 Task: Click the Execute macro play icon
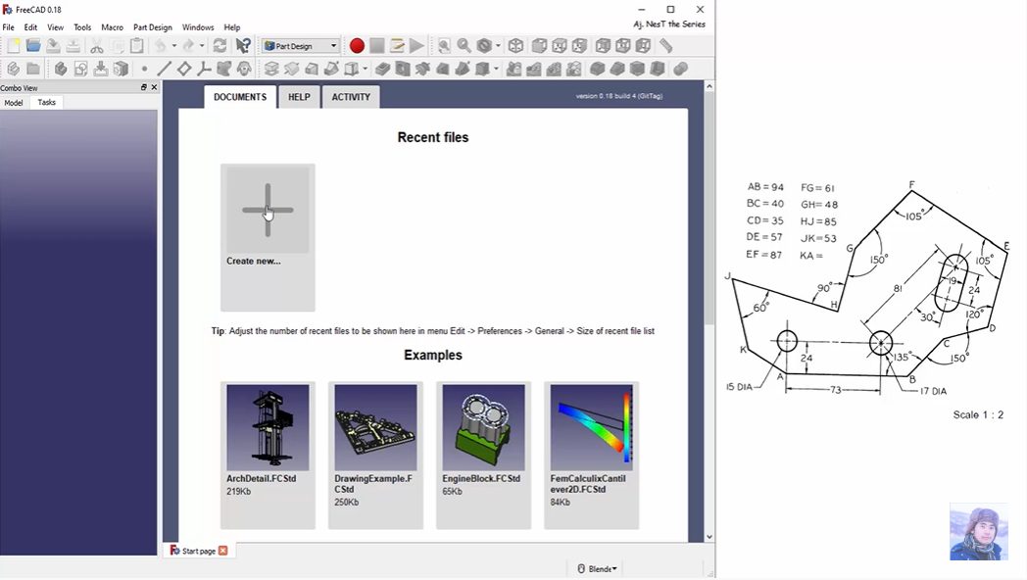416,46
